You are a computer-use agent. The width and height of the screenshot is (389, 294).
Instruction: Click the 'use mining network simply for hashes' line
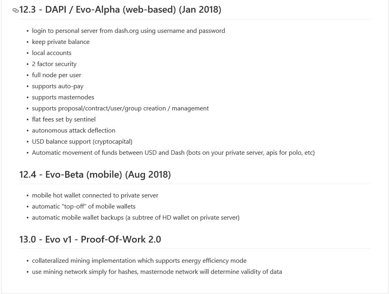click(157, 272)
